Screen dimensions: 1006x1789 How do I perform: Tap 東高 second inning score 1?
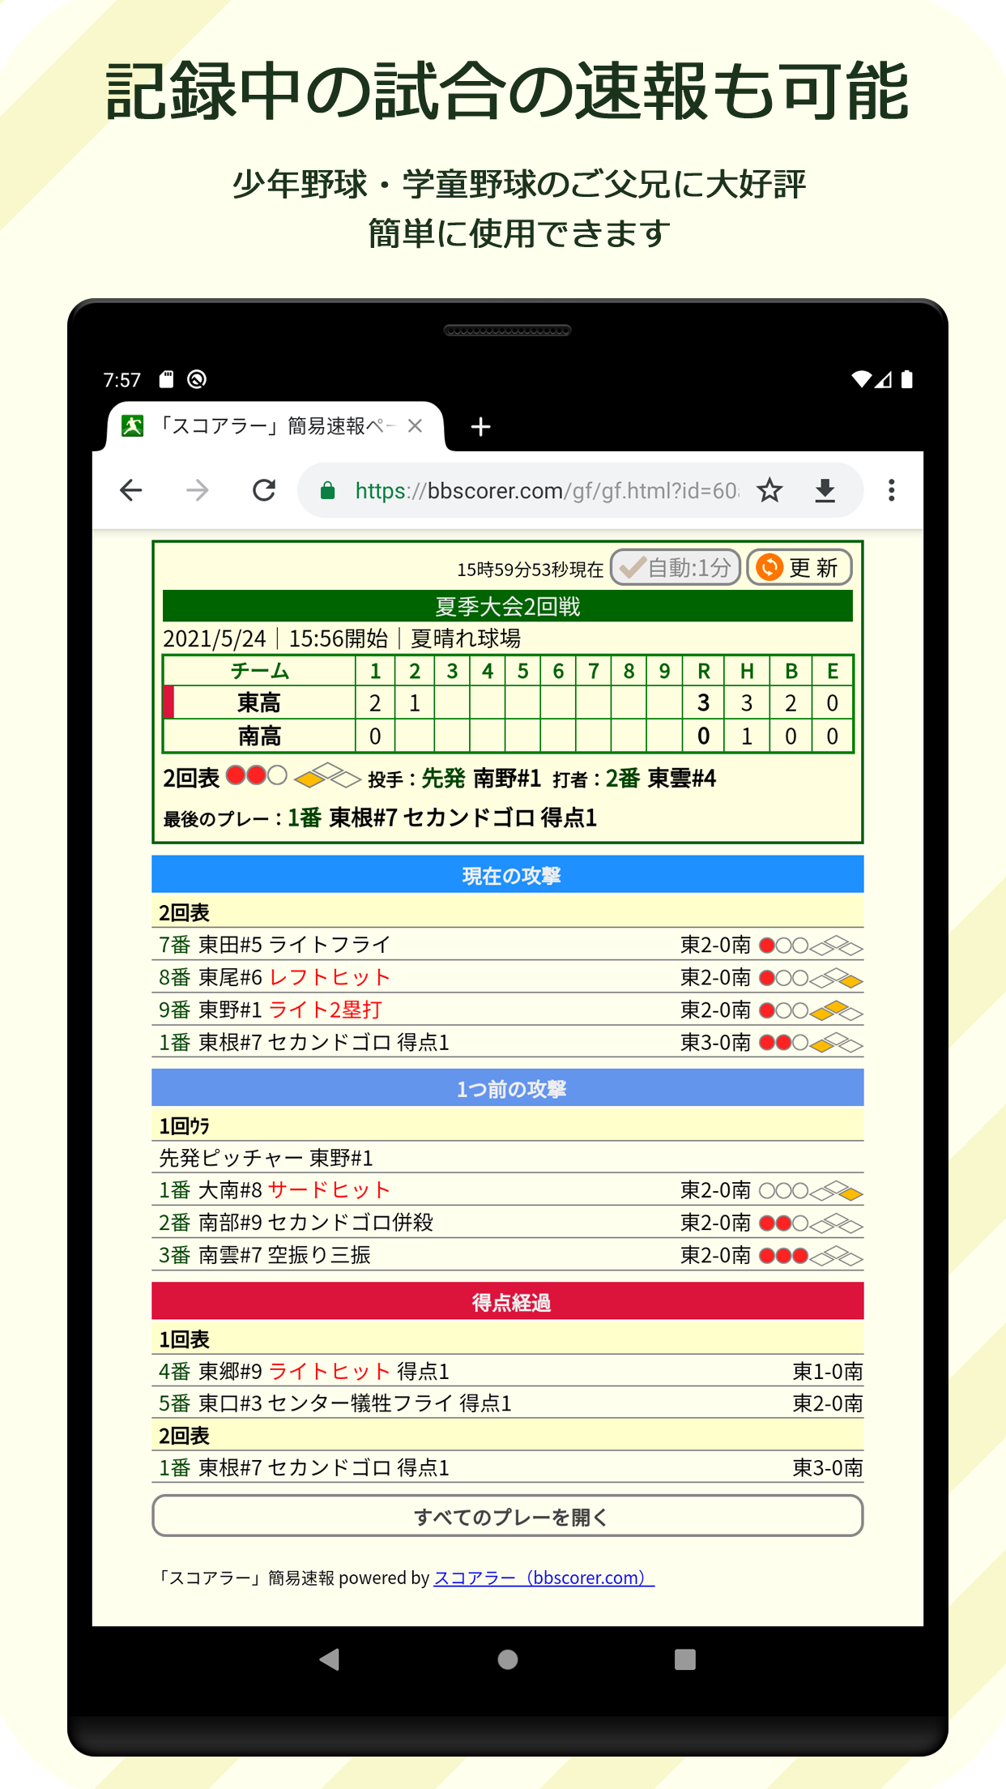pos(414,702)
